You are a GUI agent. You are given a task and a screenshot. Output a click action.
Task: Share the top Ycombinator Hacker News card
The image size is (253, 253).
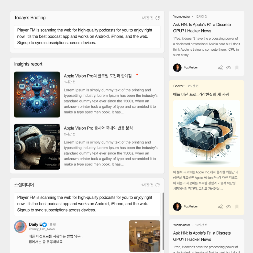pyautogui.click(x=220, y=68)
